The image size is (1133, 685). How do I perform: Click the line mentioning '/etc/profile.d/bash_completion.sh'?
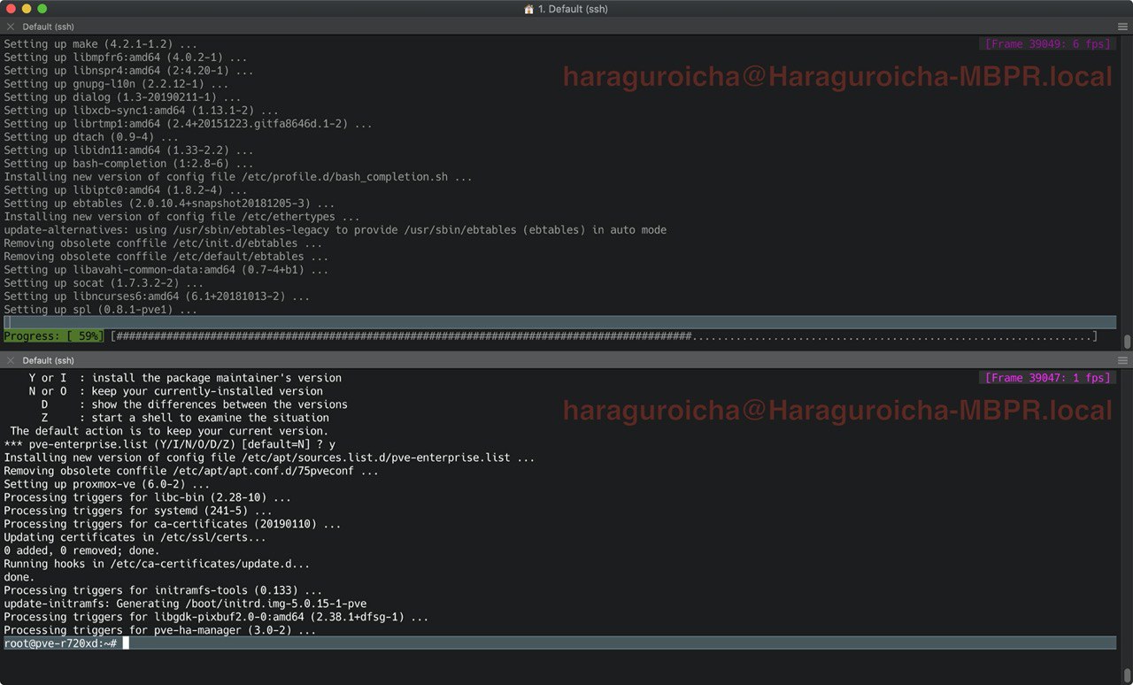[x=238, y=176]
